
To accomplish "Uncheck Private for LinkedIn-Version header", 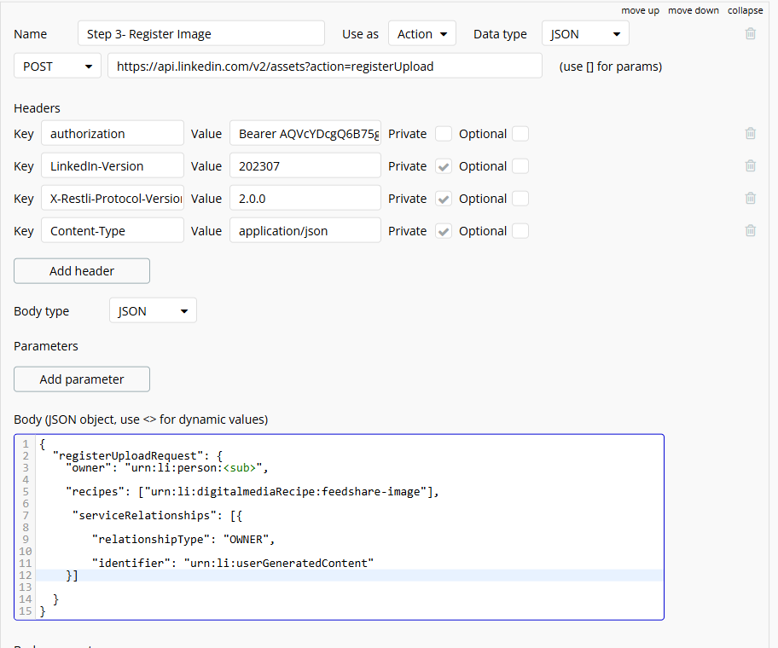I will [x=444, y=166].
